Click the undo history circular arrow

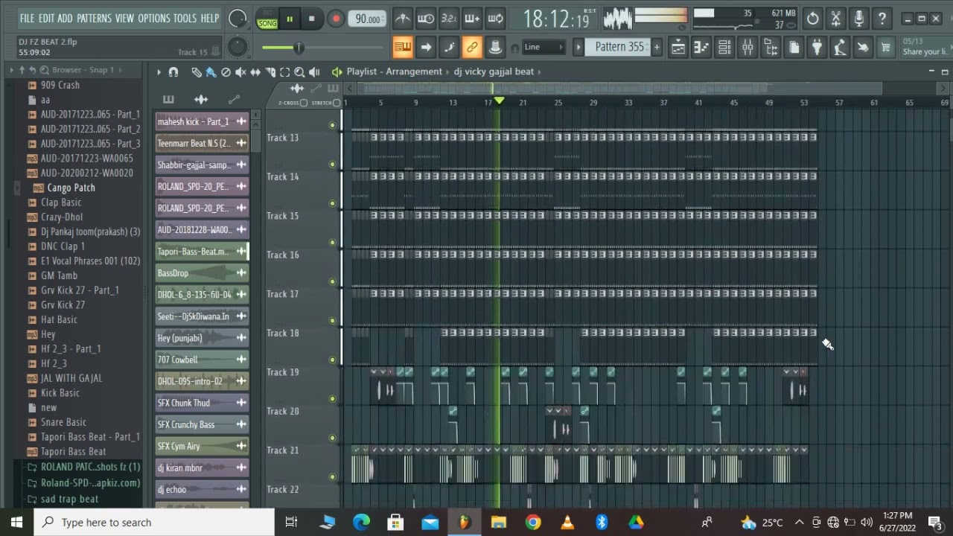pyautogui.click(x=813, y=19)
